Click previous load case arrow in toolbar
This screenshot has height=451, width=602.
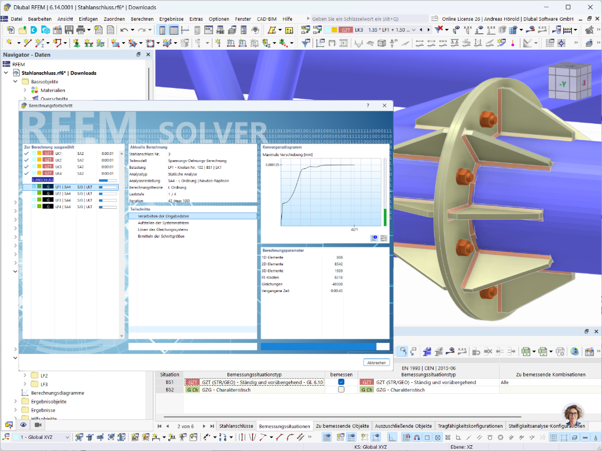[421, 30]
